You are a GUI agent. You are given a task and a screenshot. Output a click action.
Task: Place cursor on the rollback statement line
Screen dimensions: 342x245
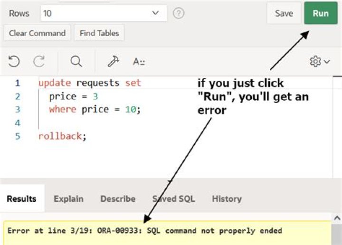point(63,136)
